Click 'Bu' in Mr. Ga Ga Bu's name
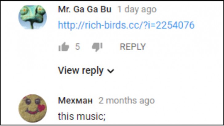Screen dimensions: 224x126 pos(106,10)
